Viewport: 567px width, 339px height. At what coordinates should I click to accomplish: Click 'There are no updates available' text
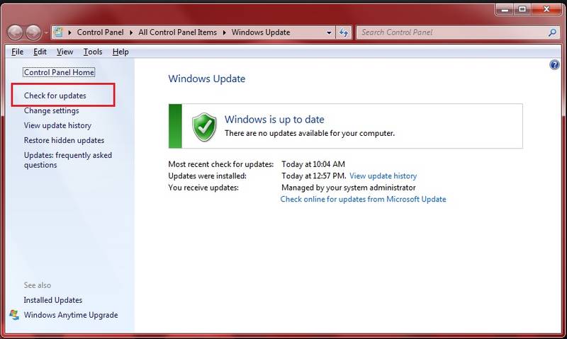(310, 133)
